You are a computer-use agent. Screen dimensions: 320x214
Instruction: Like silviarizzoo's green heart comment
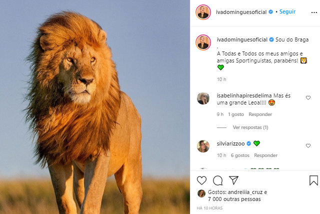click(308, 145)
